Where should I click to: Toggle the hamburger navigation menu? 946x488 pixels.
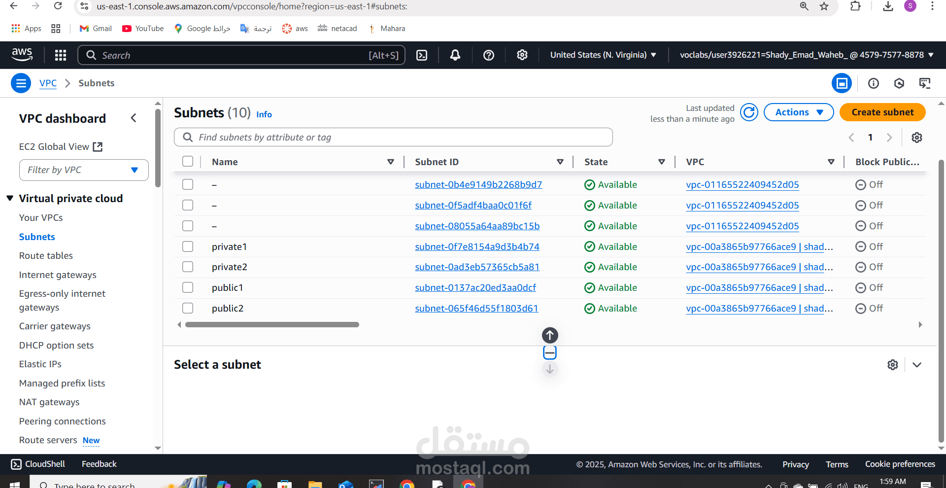click(21, 83)
